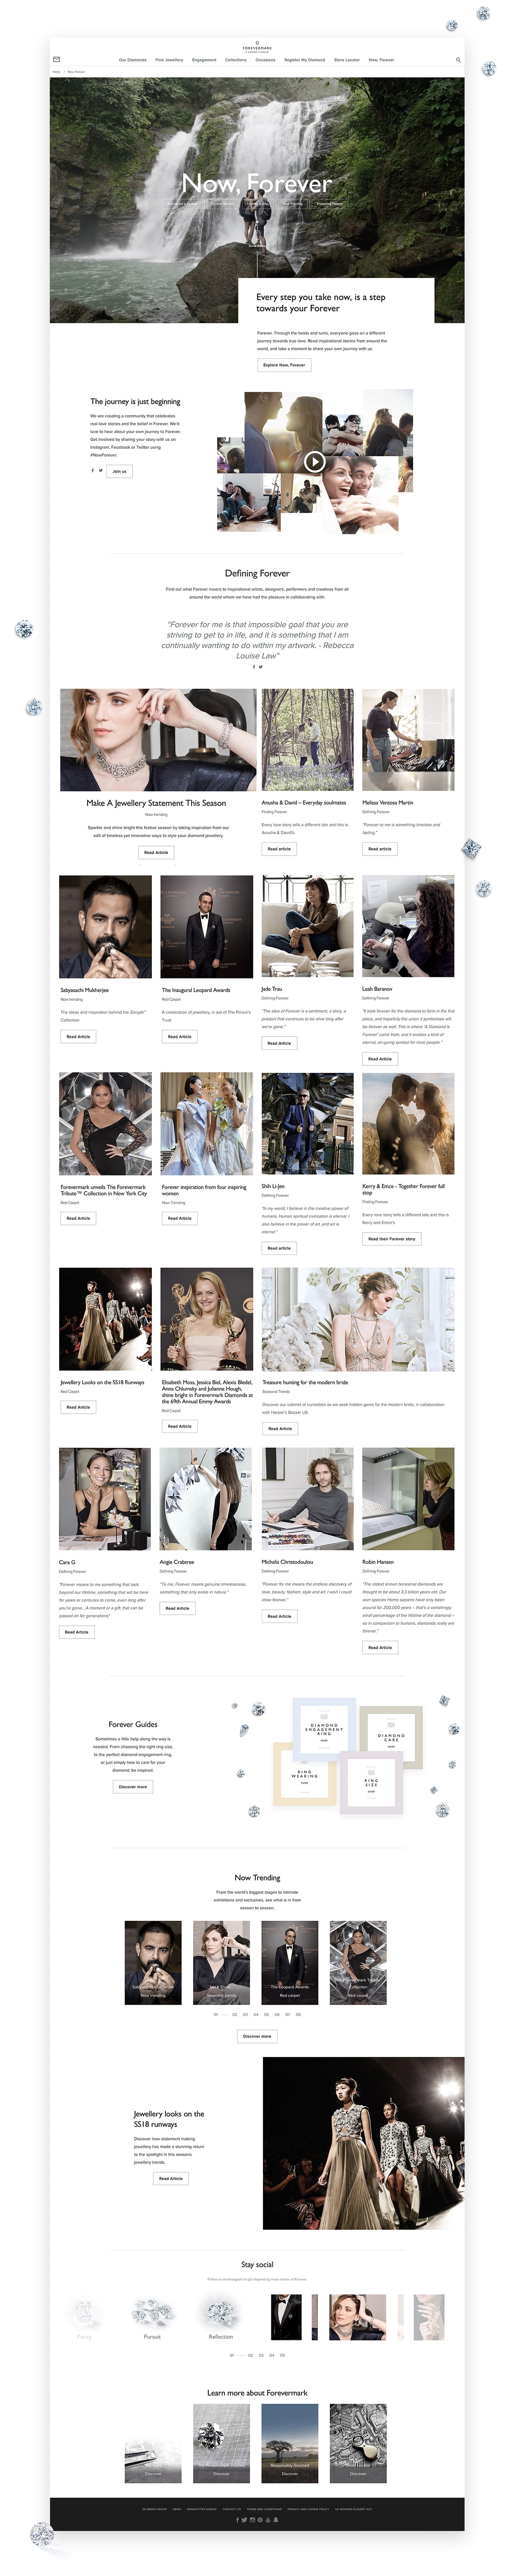Open Our Diamonds menu

132,60
